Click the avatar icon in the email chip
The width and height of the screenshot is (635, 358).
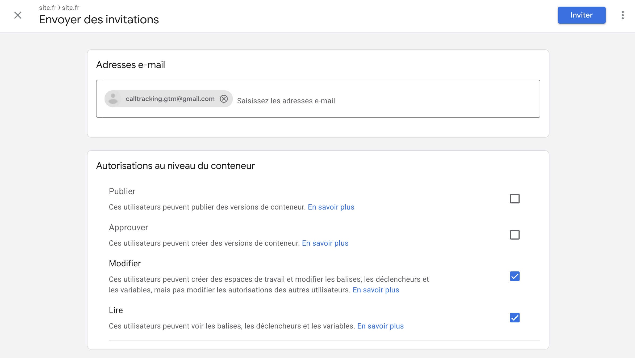(113, 99)
